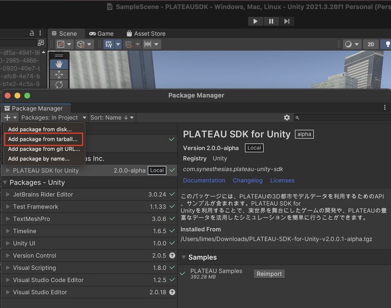Expand the Test Framework row arrow
The height and width of the screenshot is (308, 391).
tap(8, 207)
